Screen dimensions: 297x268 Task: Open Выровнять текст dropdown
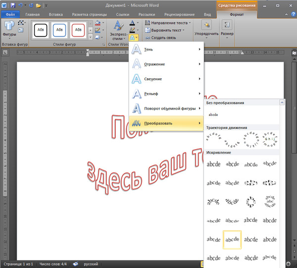coord(164,30)
